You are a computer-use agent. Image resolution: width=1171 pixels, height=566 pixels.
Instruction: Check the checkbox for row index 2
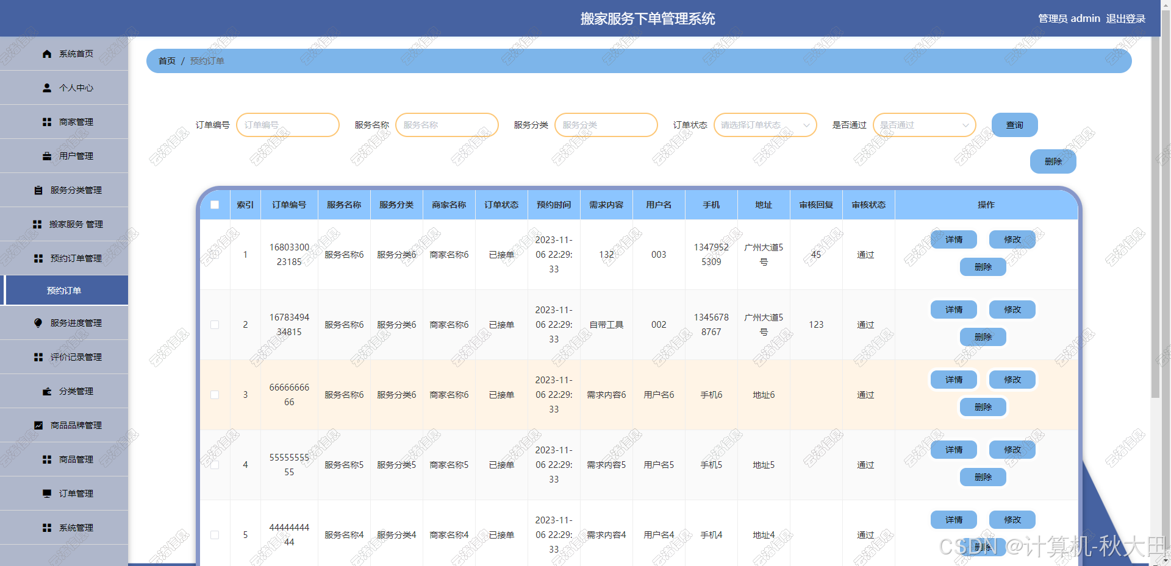pyautogui.click(x=215, y=325)
